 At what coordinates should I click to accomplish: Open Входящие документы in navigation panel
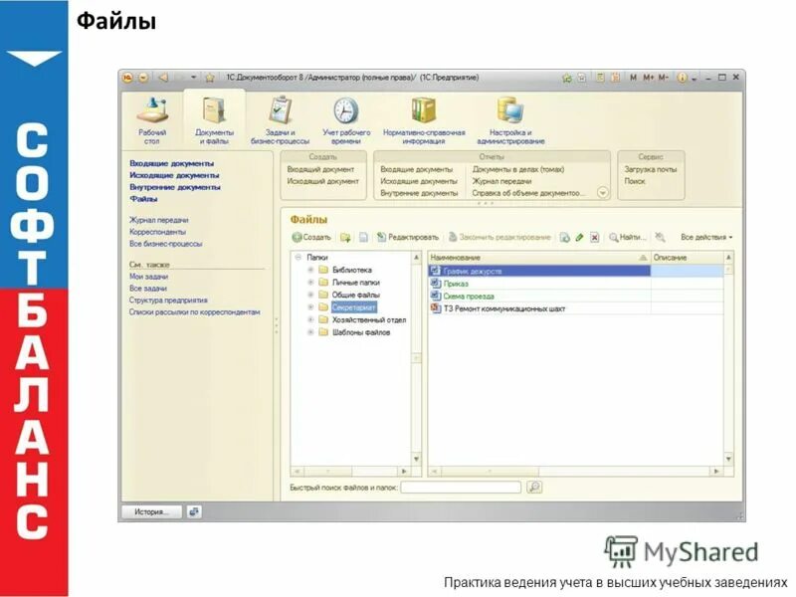click(x=171, y=163)
